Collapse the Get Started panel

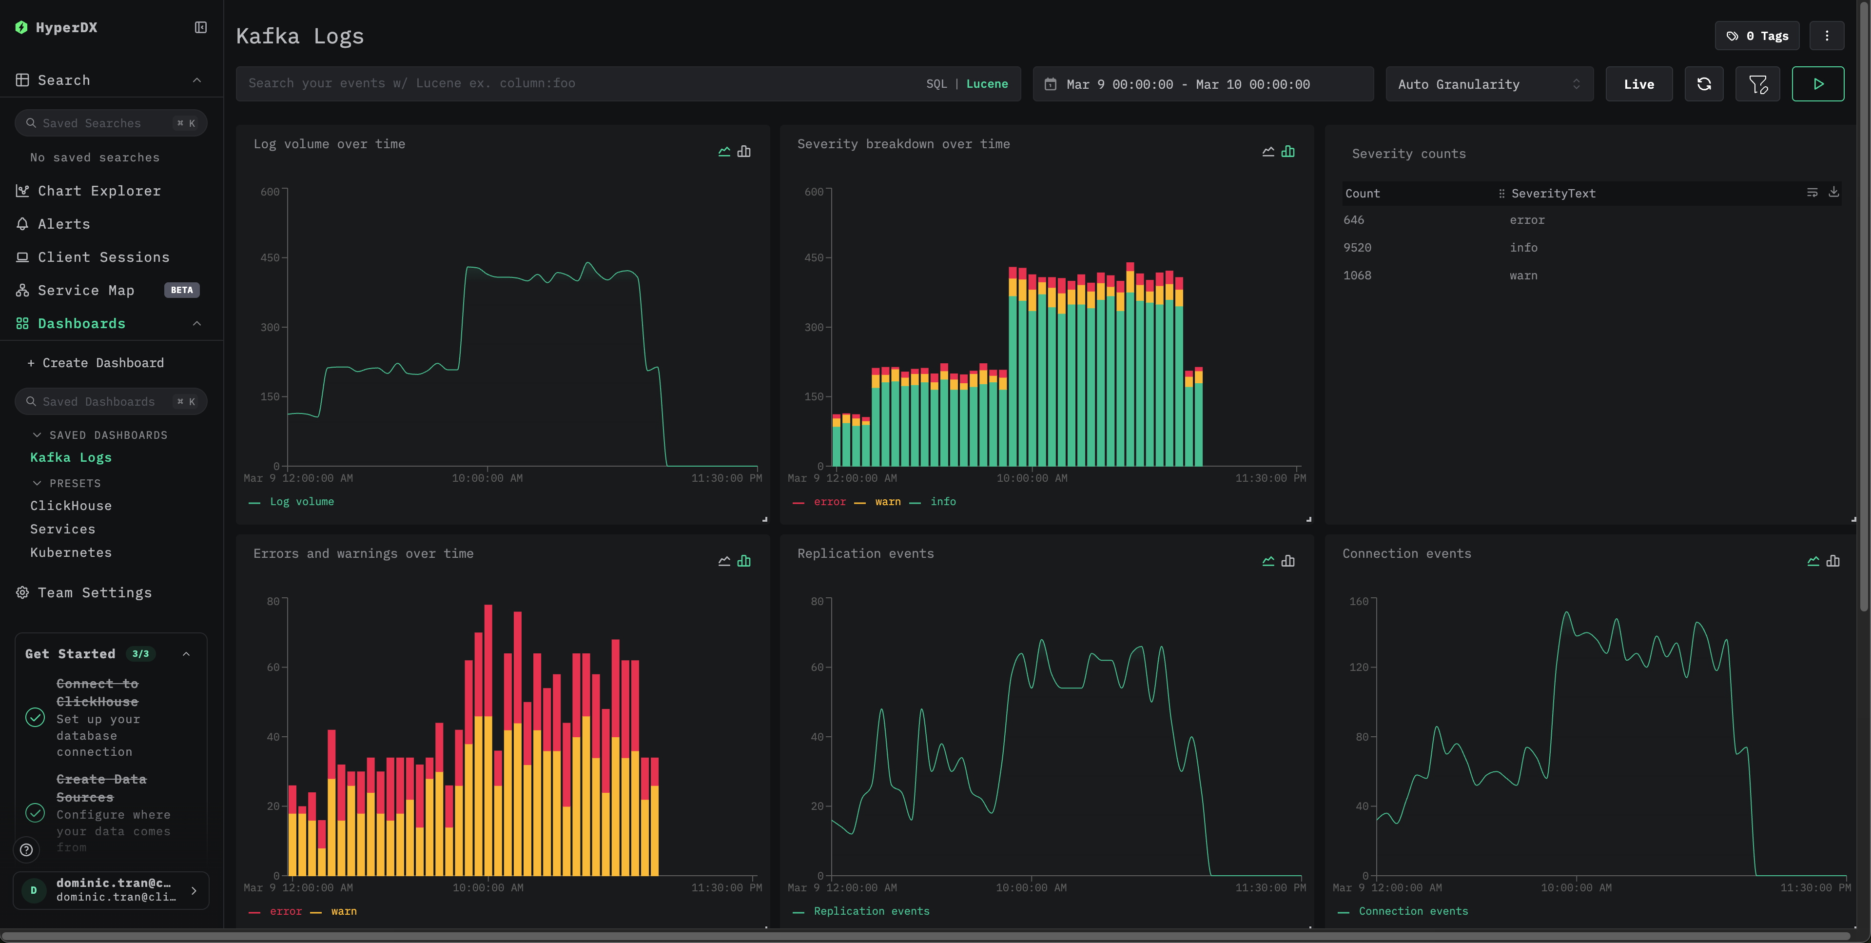click(x=186, y=654)
